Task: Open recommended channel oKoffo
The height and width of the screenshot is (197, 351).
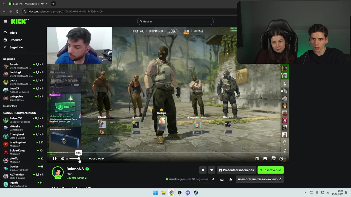Action: coord(23,160)
